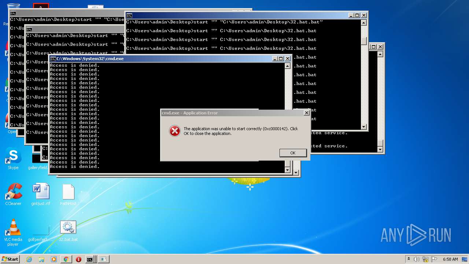
Task: Open system menu icon of C:\Windows\System32\cmd.exe window
Action: point(53,59)
